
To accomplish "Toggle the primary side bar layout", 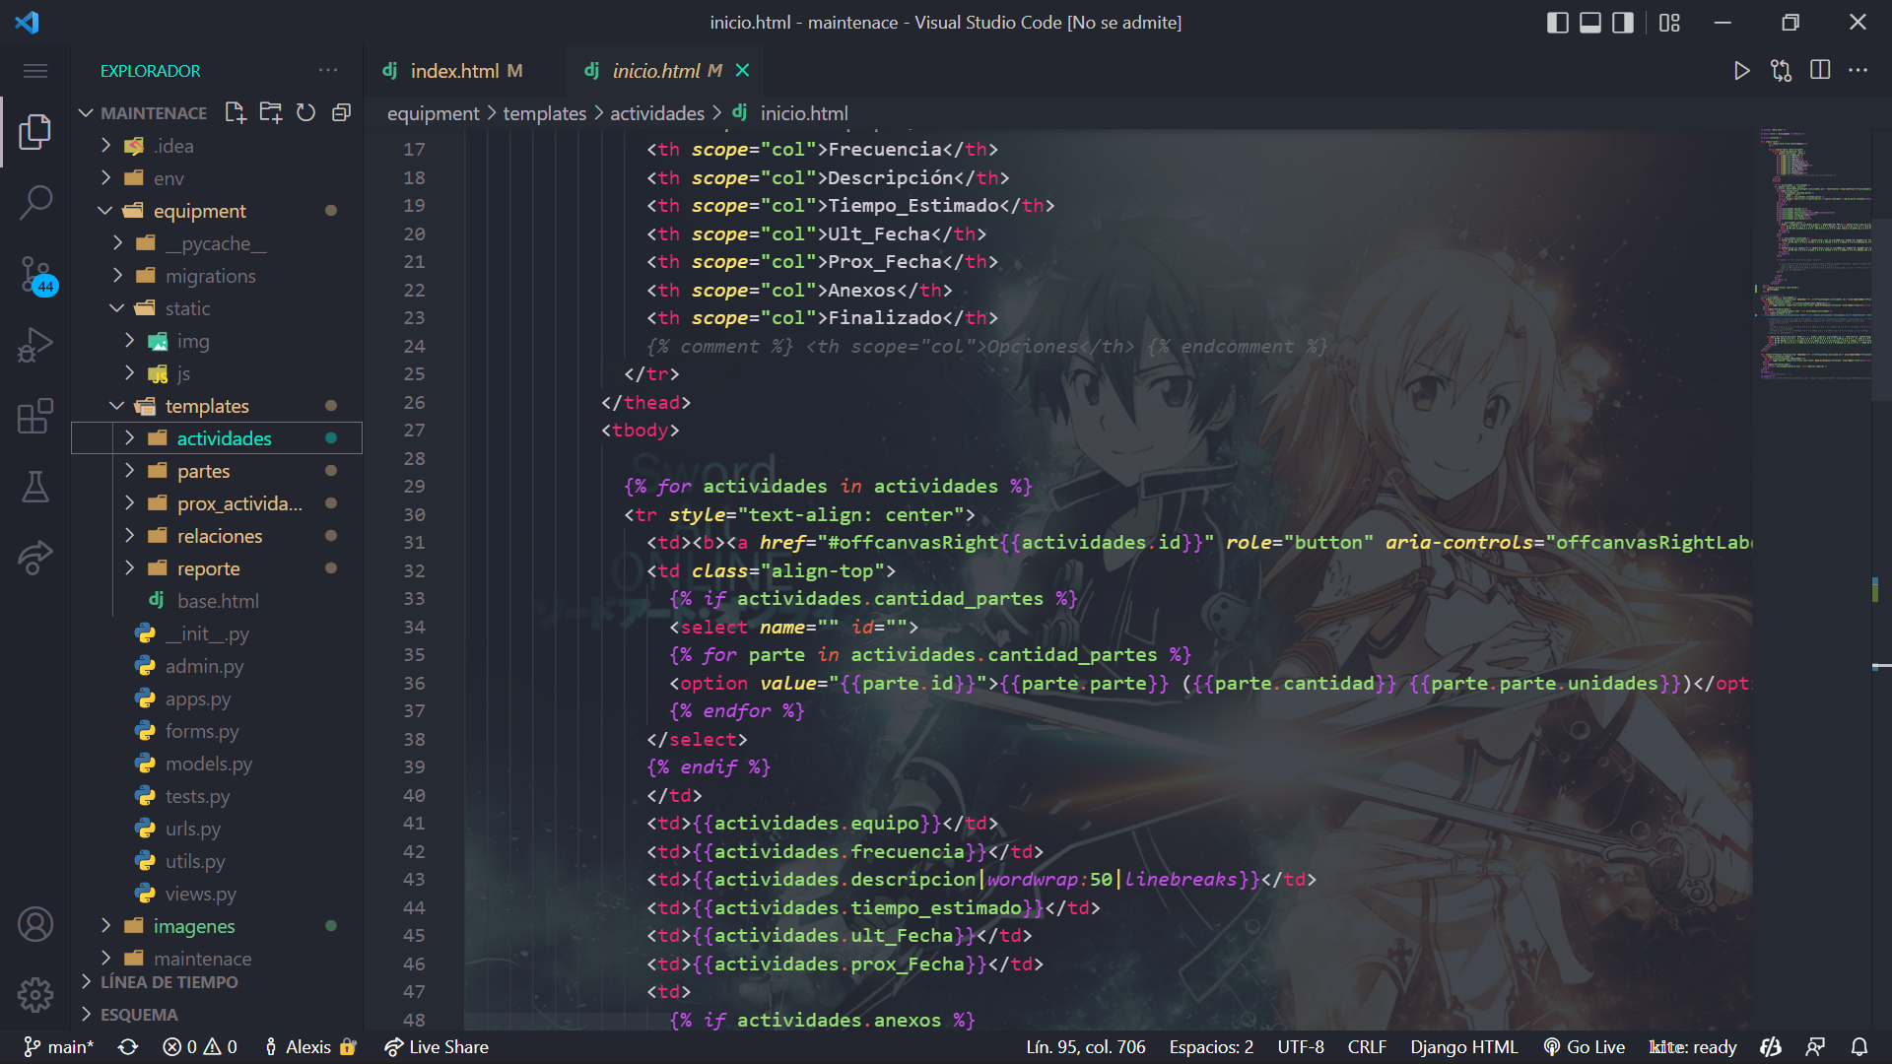I will (1557, 22).
